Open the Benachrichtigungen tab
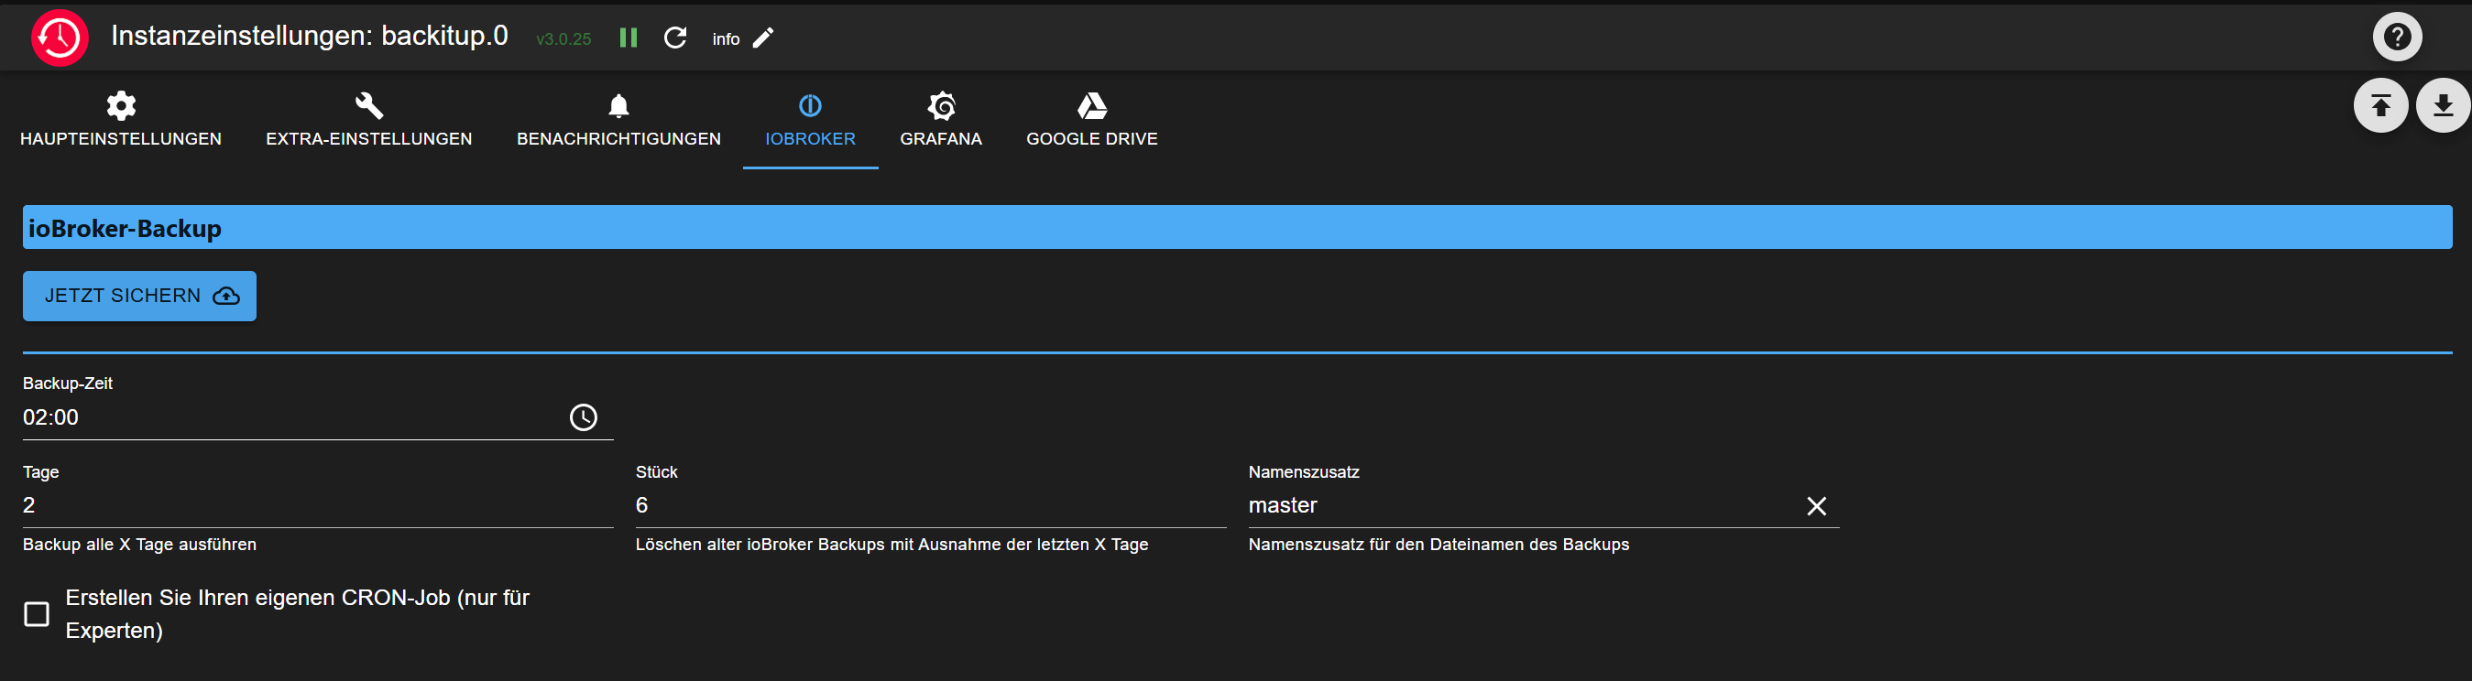The height and width of the screenshot is (681, 2472). tap(618, 120)
